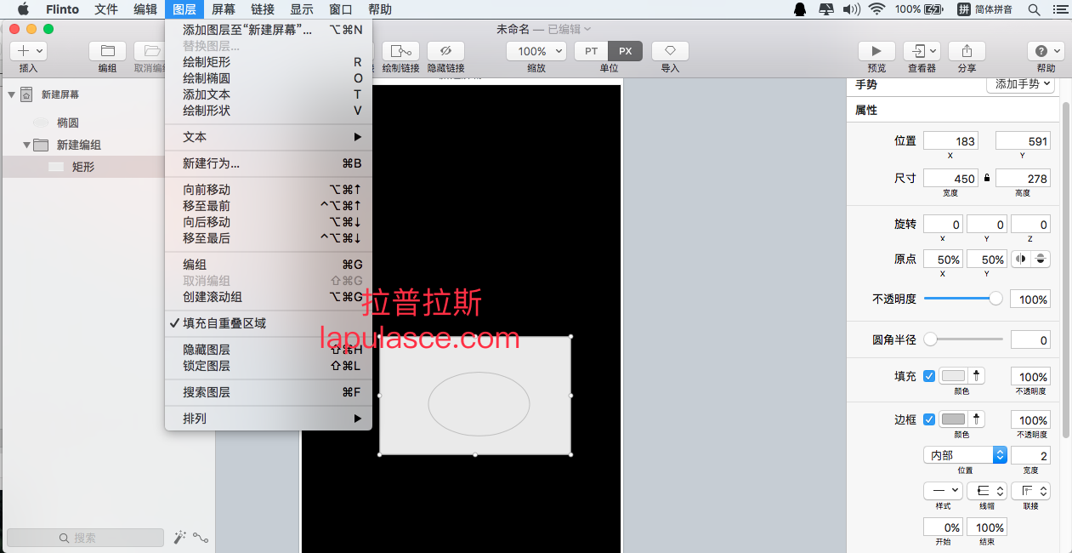Click the size lock aspect ratio icon

[987, 178]
